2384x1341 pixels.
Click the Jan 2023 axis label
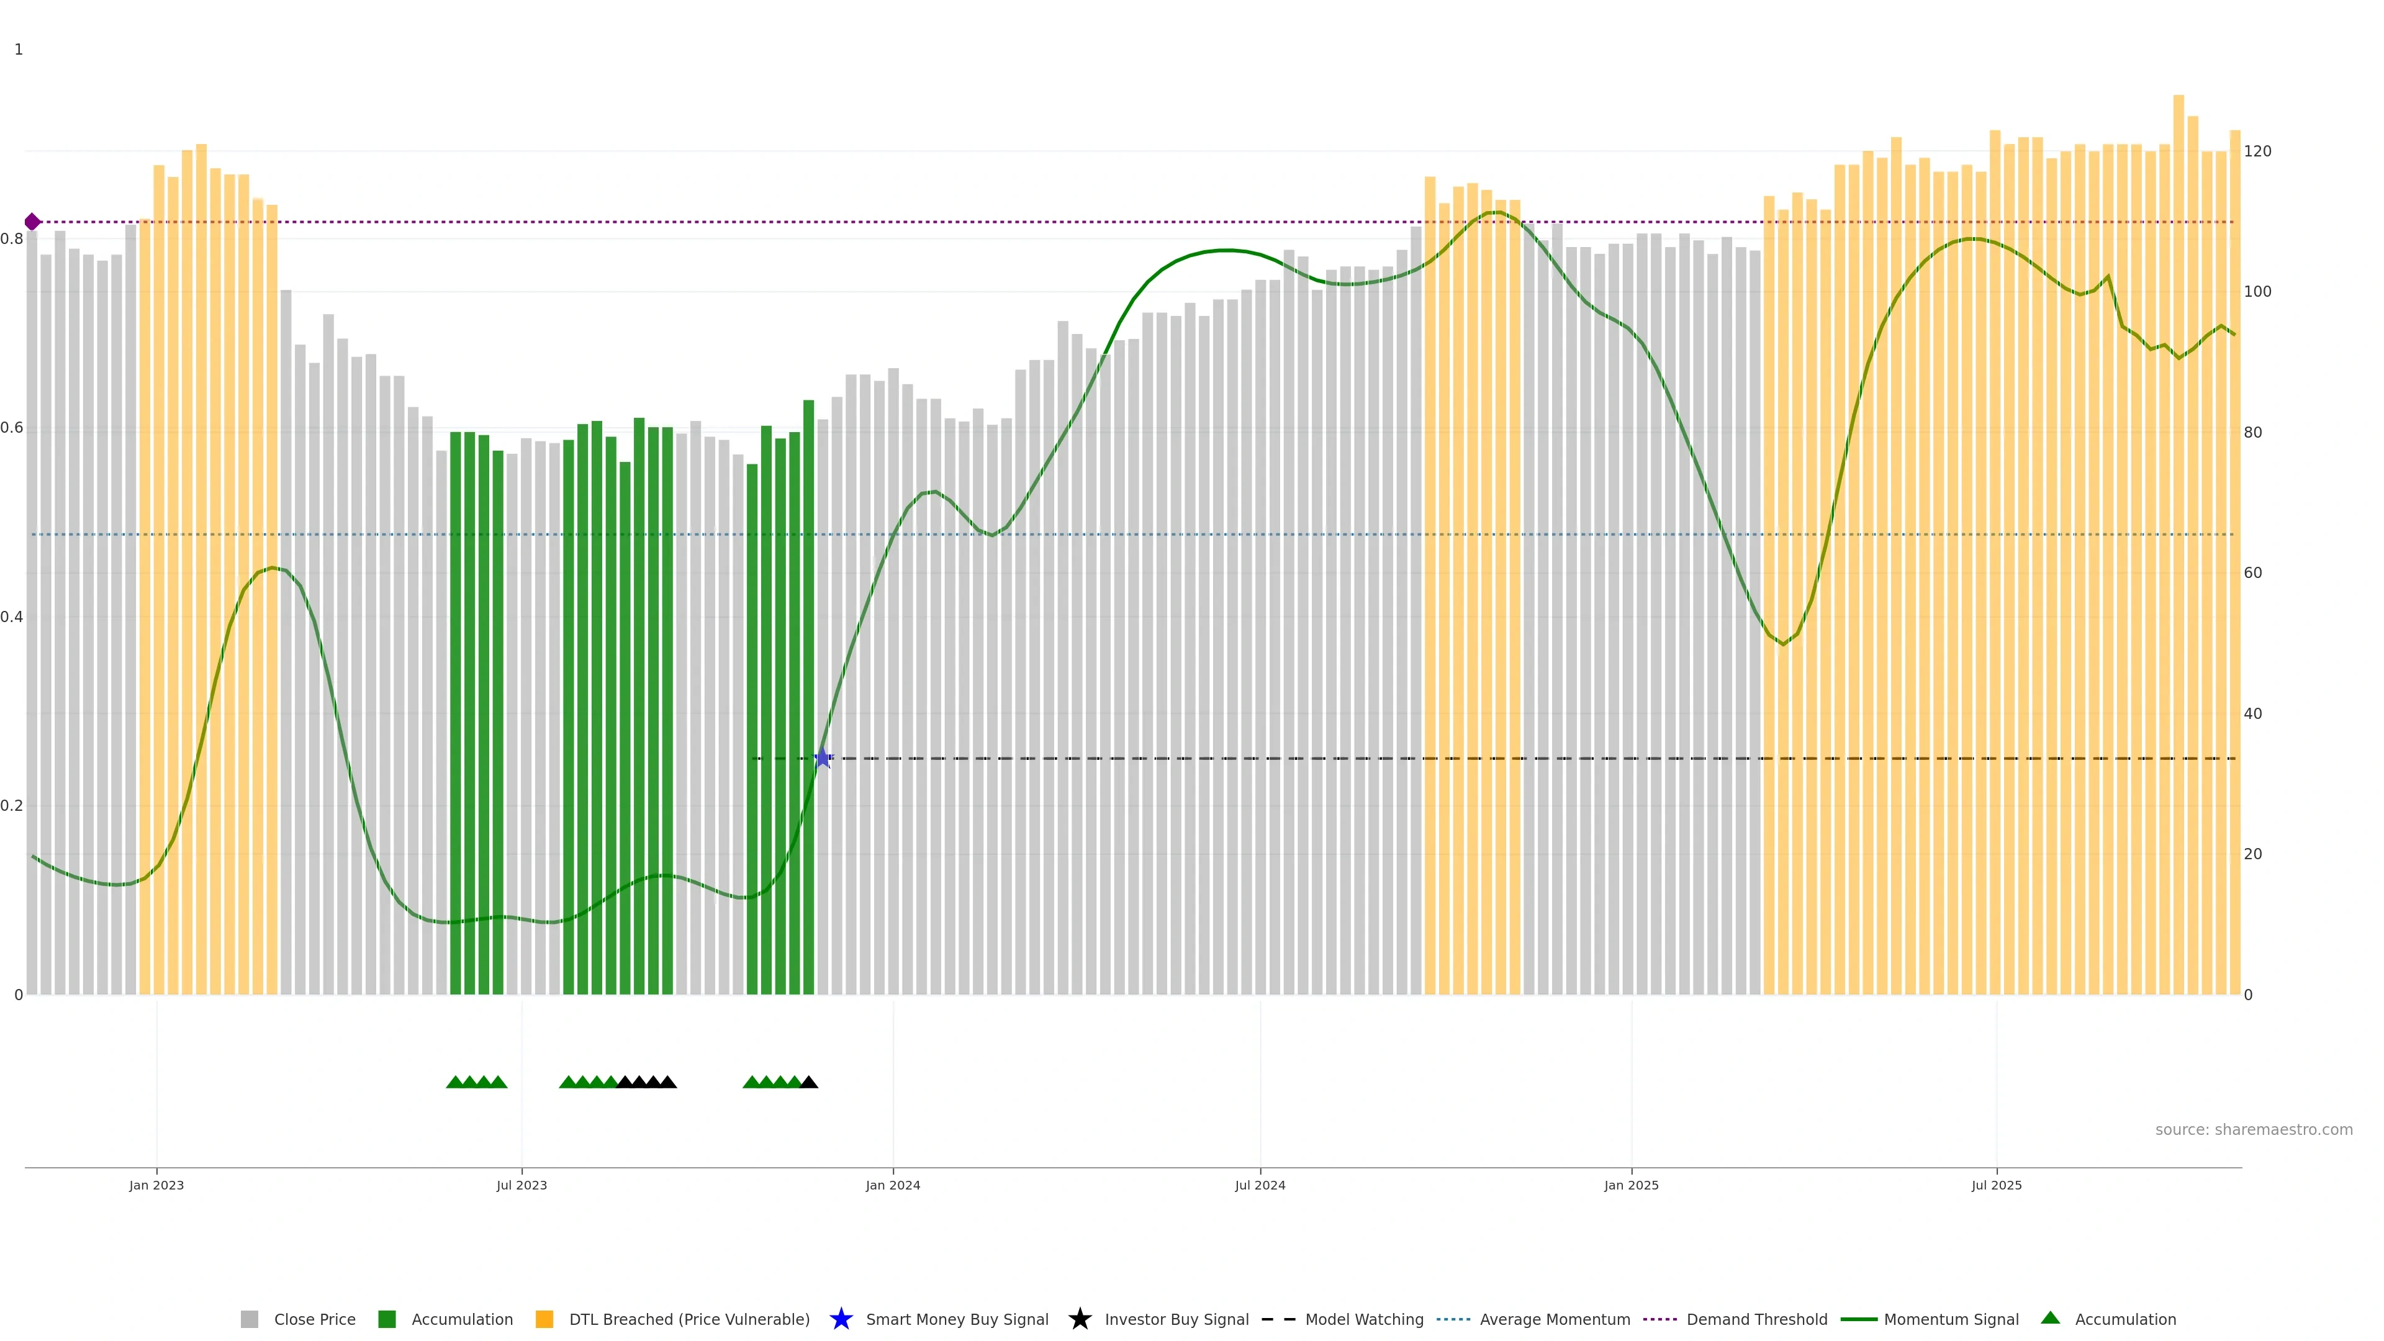point(156,1185)
